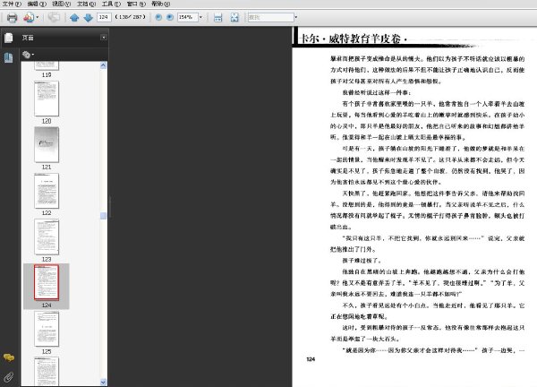
Task: Open the 工具 menu
Action: [111, 4]
